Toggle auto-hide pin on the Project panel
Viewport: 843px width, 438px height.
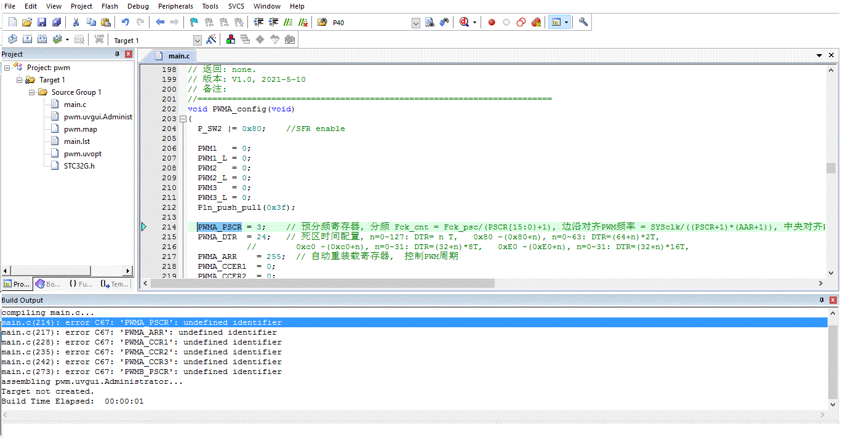tap(118, 54)
